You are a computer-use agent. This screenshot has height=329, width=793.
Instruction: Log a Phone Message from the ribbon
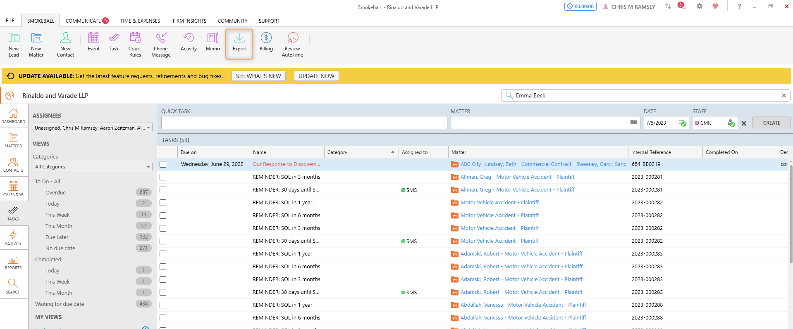(161, 45)
